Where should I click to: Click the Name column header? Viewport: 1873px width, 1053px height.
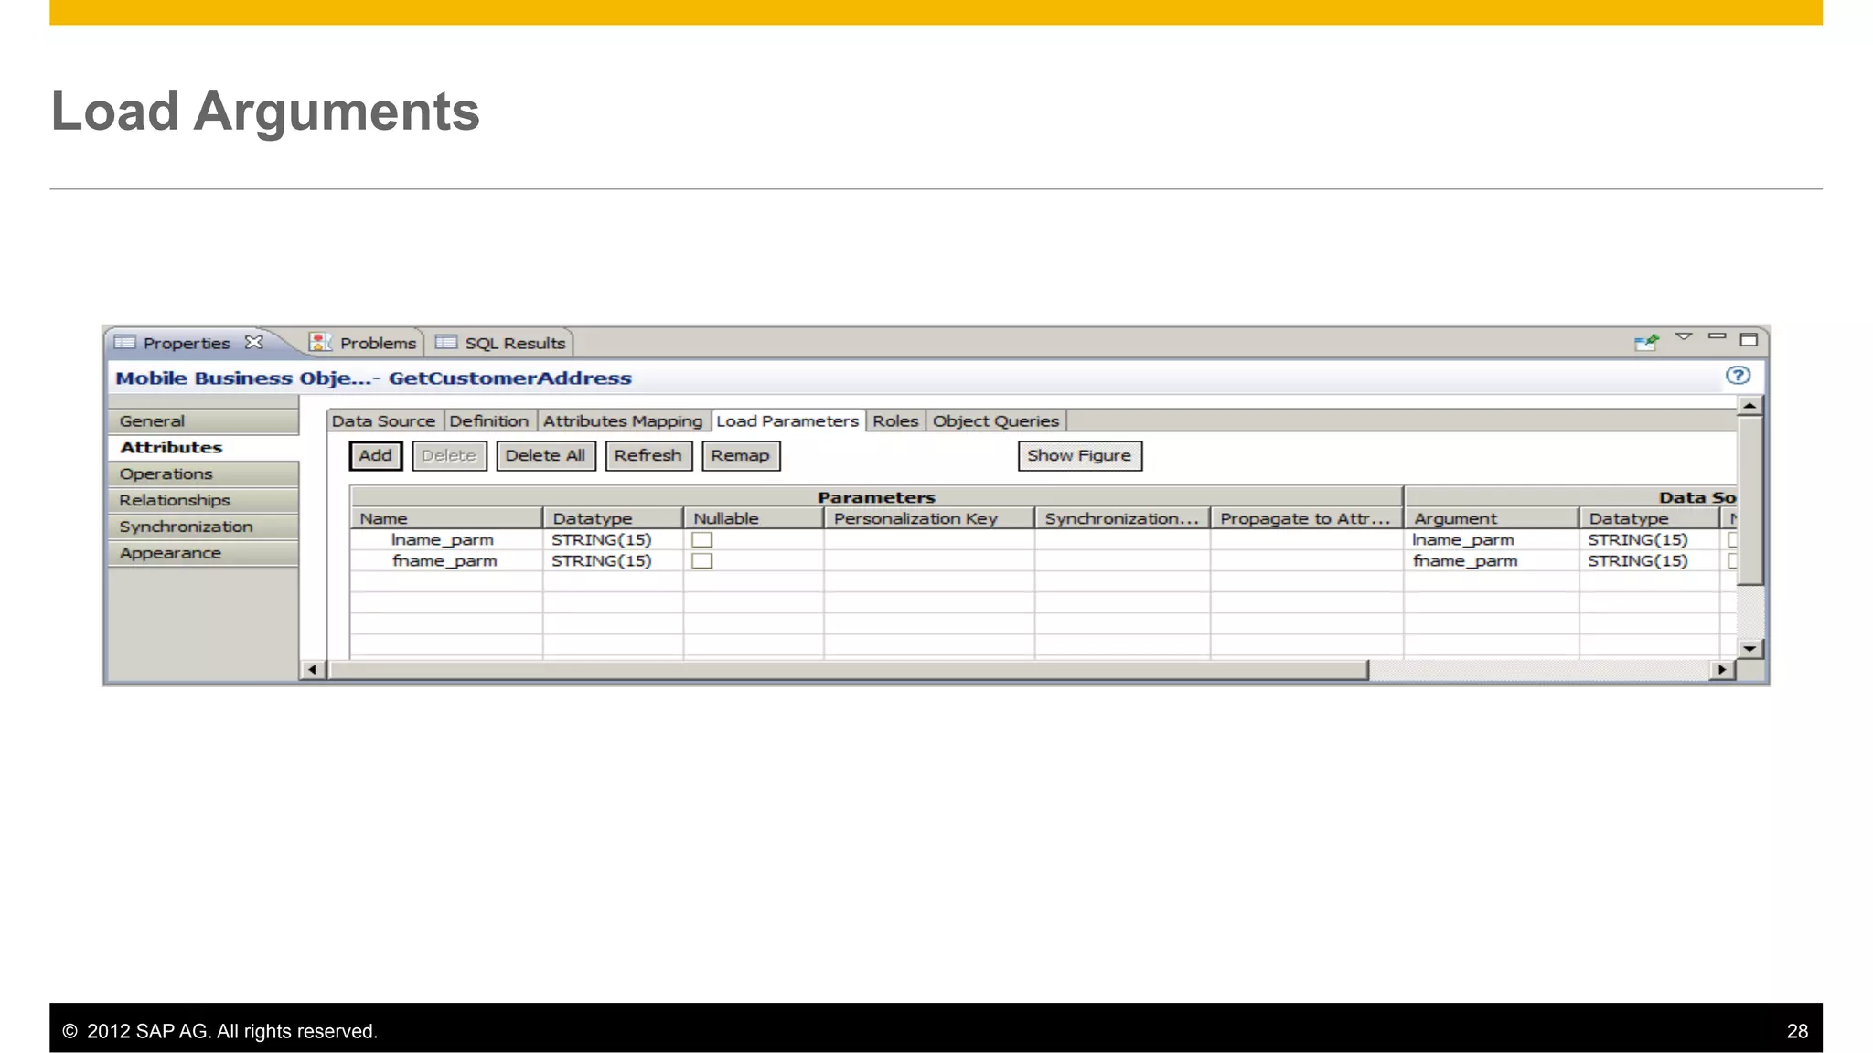(446, 518)
